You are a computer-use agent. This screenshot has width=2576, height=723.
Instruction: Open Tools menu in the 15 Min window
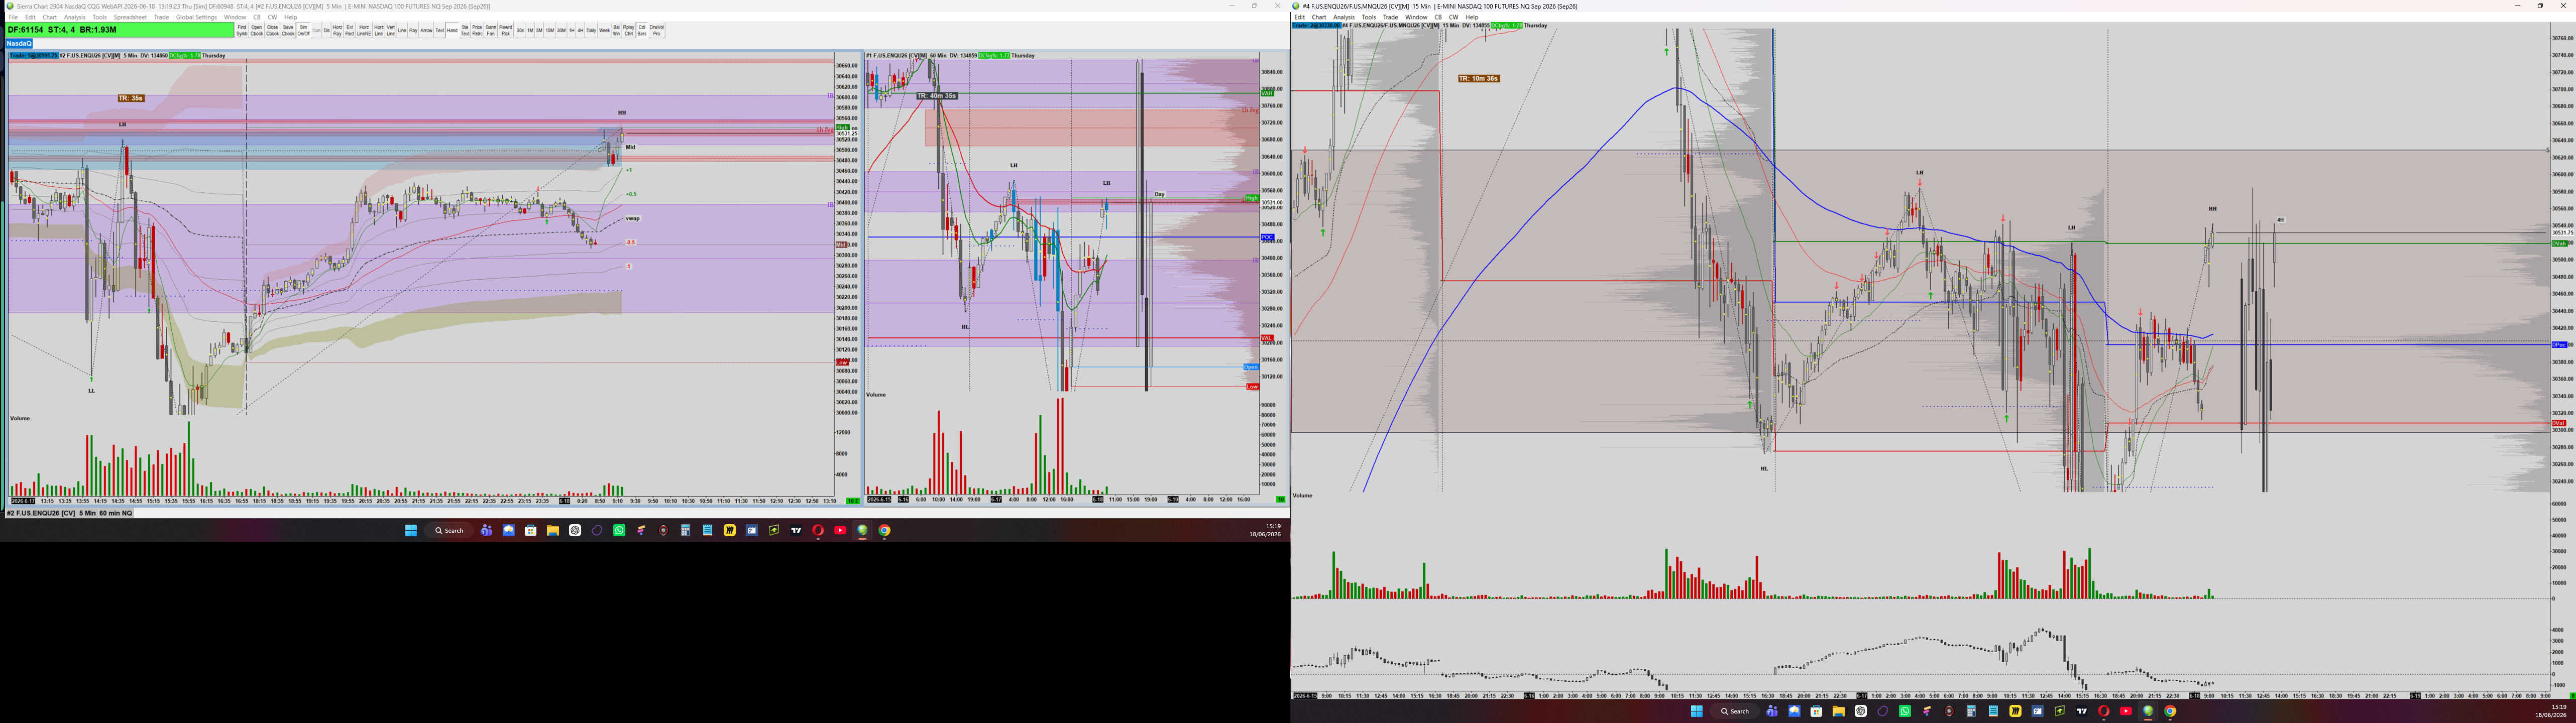coord(1368,17)
